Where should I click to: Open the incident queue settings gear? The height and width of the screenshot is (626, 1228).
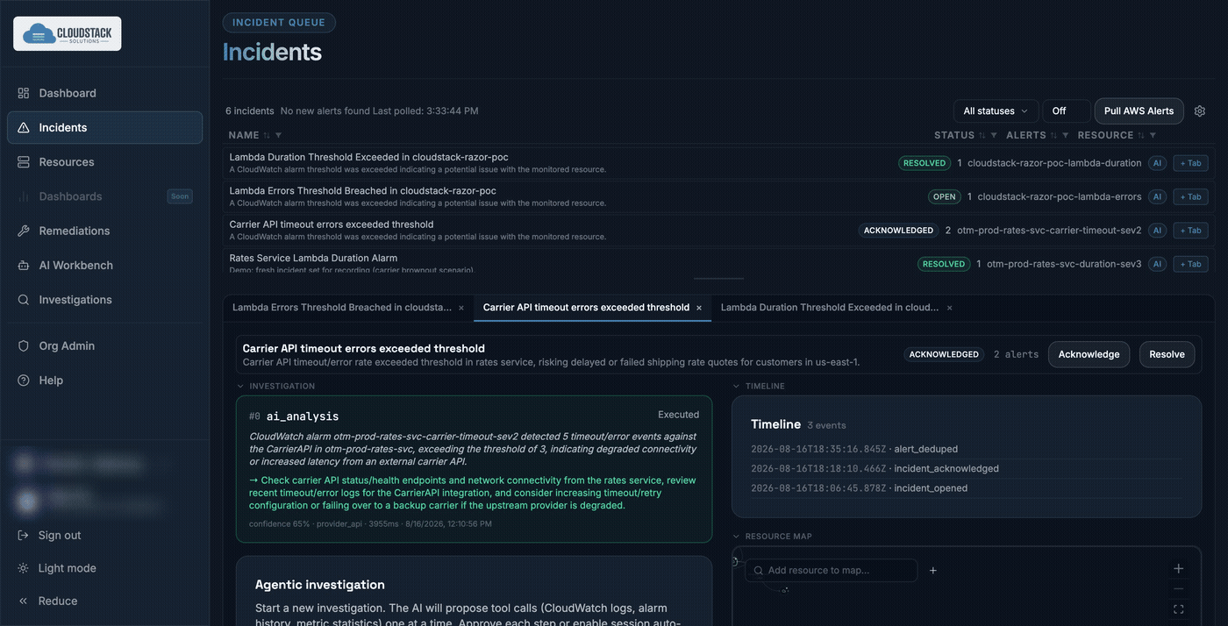click(1200, 111)
